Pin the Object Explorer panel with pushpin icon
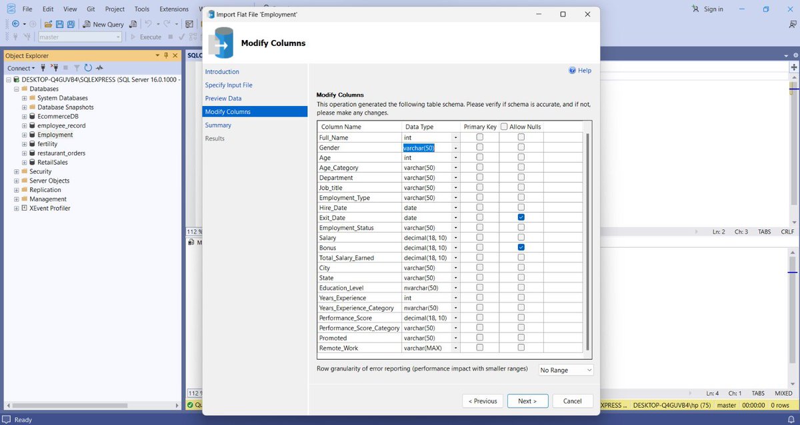The height and width of the screenshot is (425, 800). click(166, 55)
